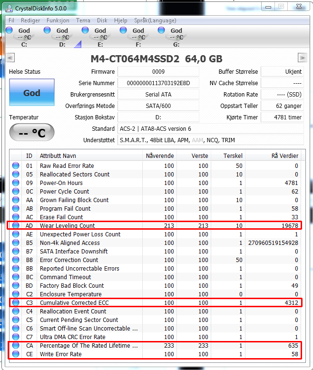Screen dimensions: 313x370
Task: Click status icon of Enclosure Temperature row
Action: click(16, 294)
